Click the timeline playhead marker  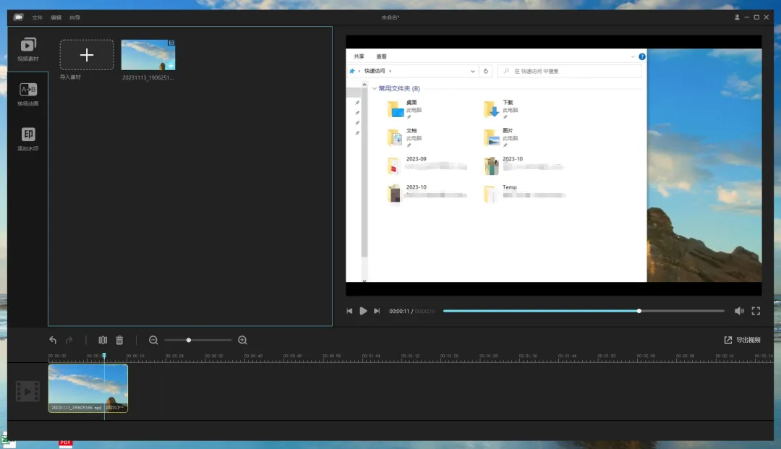click(x=104, y=356)
